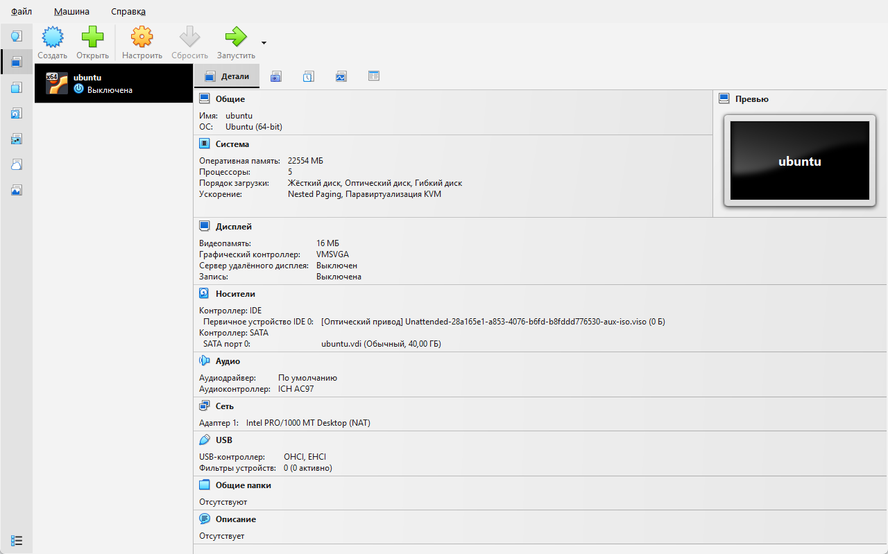Open VM settings with the Настроить gear
888x554 pixels.
click(142, 37)
